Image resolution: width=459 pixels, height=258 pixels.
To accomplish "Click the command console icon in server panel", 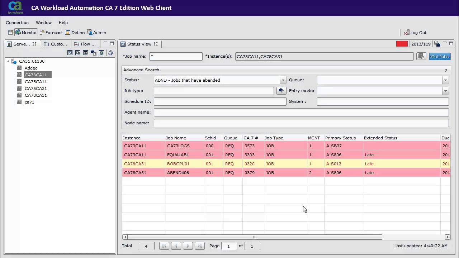I will coord(86,53).
